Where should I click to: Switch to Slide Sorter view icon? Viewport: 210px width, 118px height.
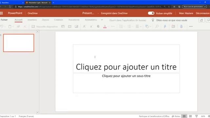click(190, 116)
